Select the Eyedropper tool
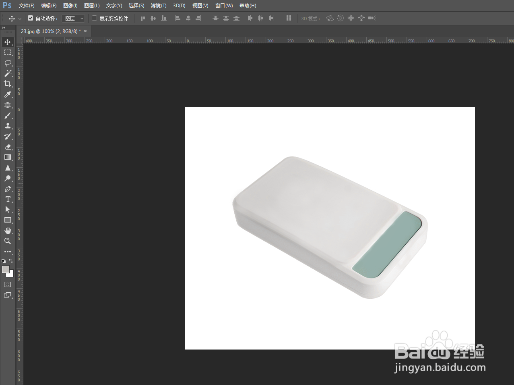514x385 pixels. [x=8, y=94]
